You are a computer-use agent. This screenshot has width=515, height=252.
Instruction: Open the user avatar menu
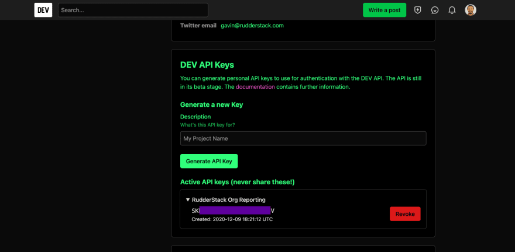pos(471,10)
